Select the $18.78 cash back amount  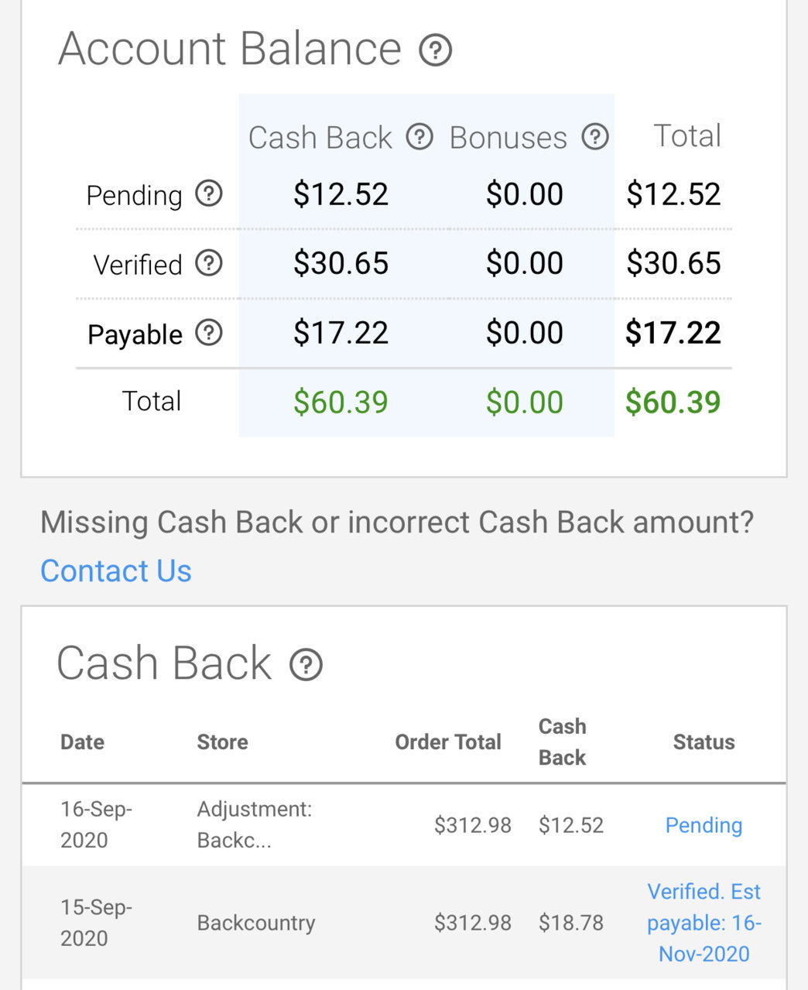[x=571, y=923]
